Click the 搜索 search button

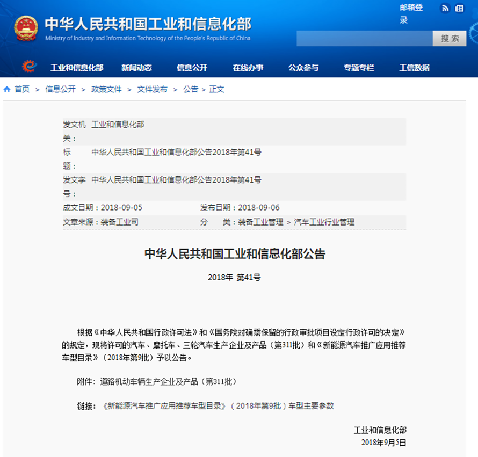coord(450,38)
